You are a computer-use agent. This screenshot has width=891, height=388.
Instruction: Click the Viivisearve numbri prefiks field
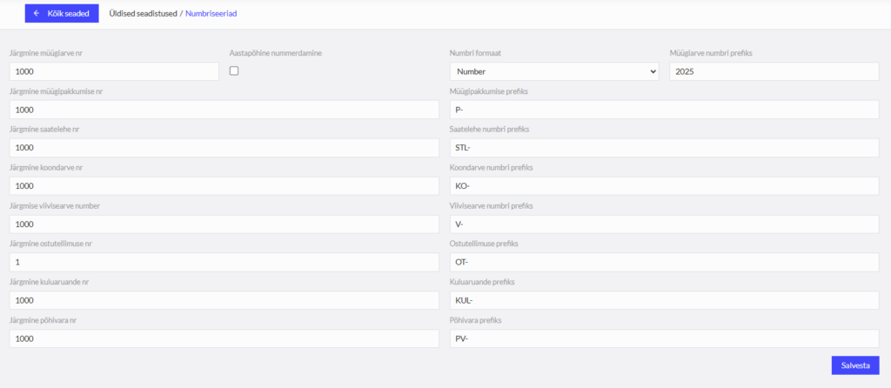pyautogui.click(x=665, y=224)
